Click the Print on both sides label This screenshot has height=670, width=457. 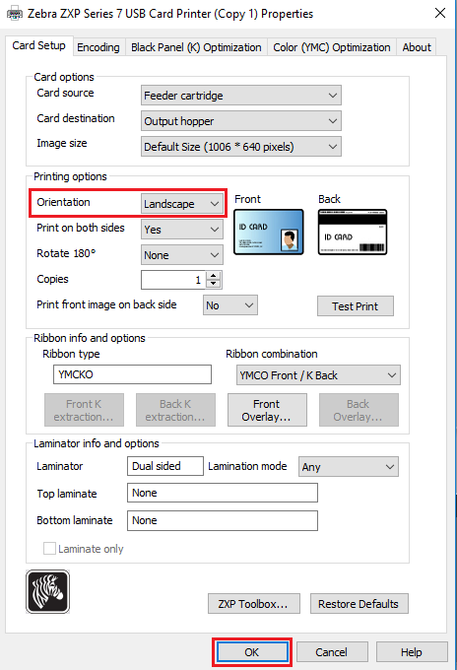coord(81,228)
